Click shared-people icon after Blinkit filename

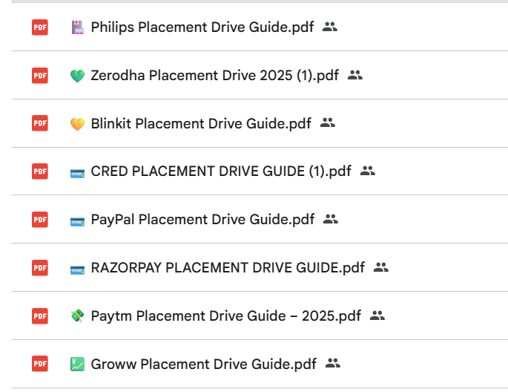tap(328, 123)
